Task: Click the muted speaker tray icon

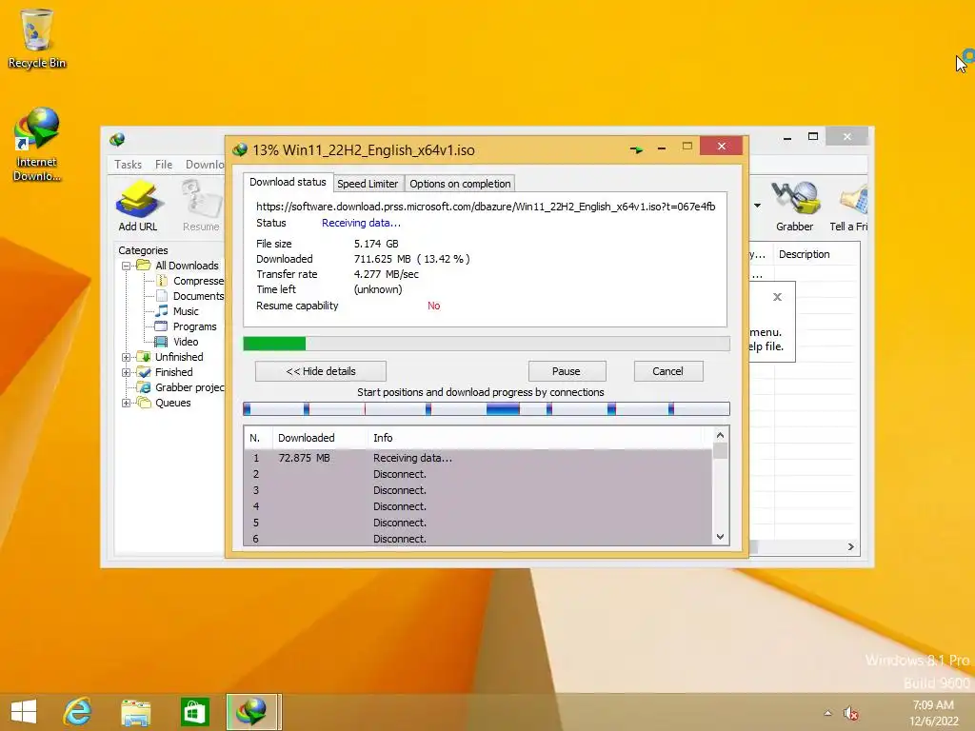Action: coord(850,714)
